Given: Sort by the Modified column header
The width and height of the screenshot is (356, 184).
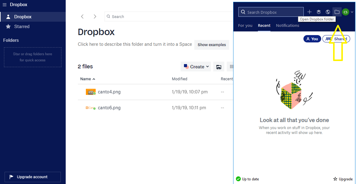Looking at the screenshot, I should tap(179, 79).
